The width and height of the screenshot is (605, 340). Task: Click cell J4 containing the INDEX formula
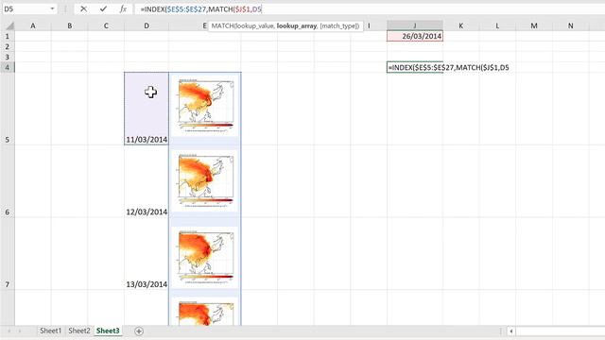point(415,67)
